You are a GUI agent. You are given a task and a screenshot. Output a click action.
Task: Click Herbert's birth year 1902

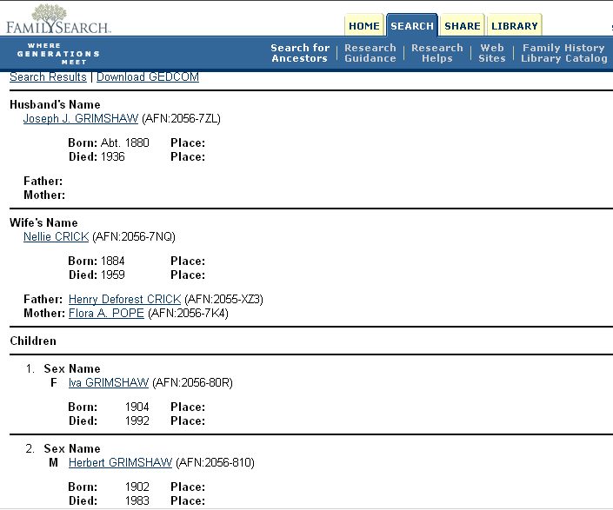(x=137, y=487)
